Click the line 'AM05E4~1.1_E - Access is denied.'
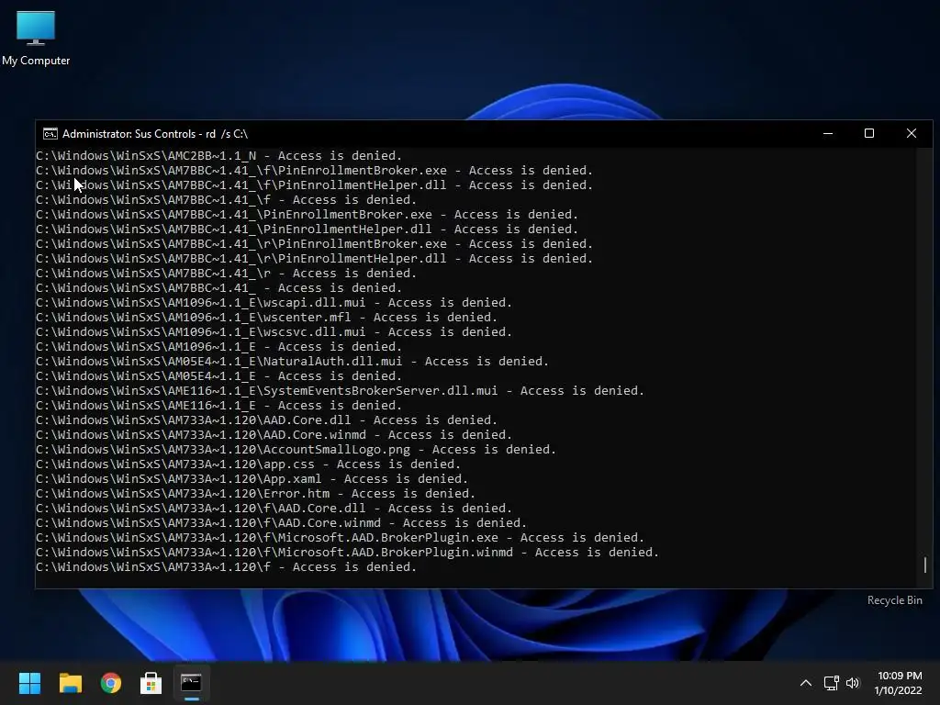 click(x=218, y=375)
